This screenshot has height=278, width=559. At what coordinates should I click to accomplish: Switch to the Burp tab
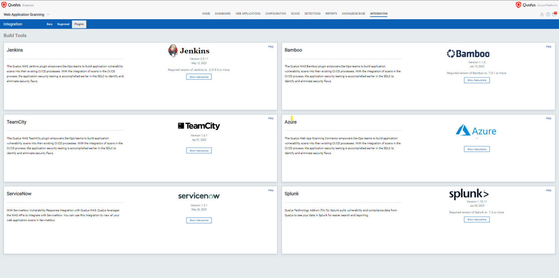coord(49,24)
